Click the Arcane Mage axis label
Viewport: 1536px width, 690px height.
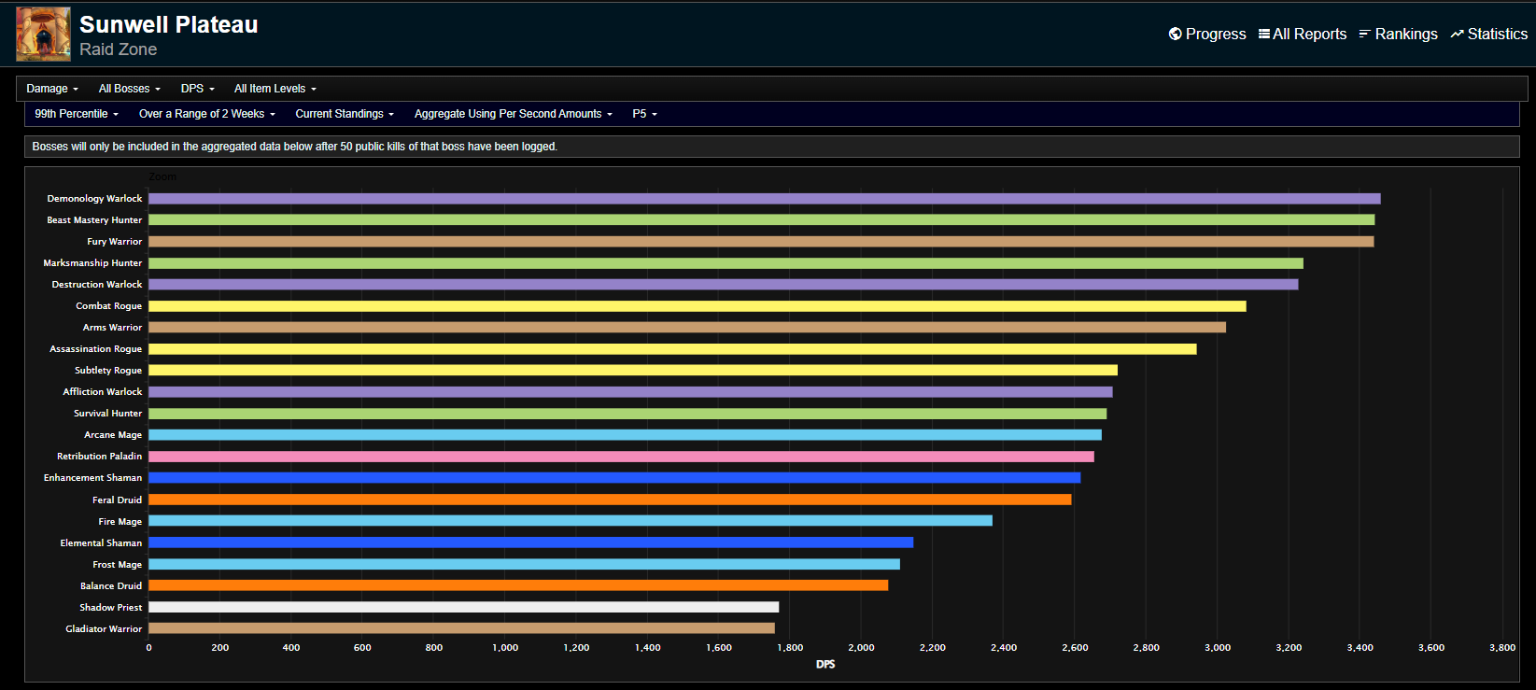coord(113,435)
